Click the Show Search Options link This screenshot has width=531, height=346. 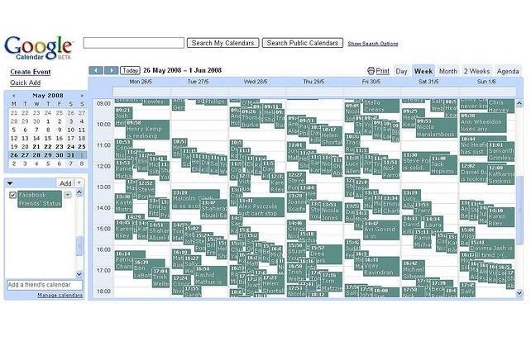(373, 44)
